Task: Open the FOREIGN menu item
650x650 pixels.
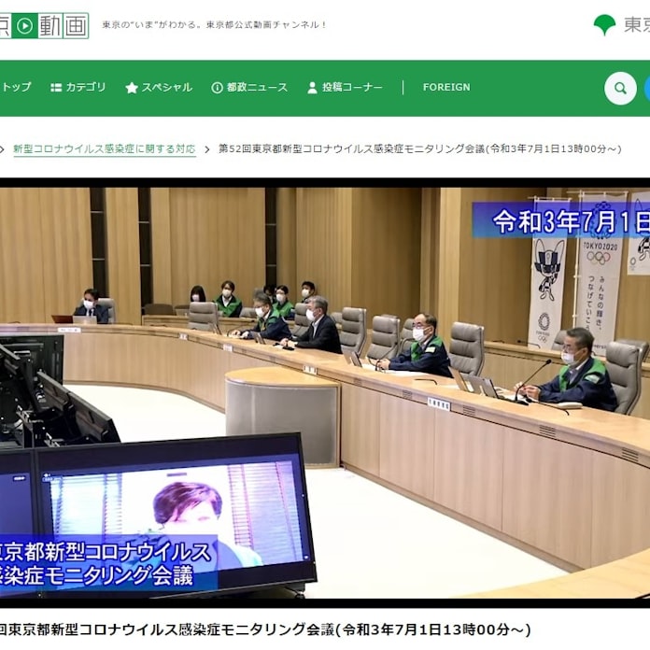Action: click(446, 87)
